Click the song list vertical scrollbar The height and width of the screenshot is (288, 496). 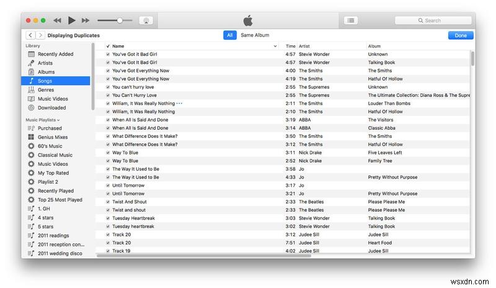tap(472, 58)
